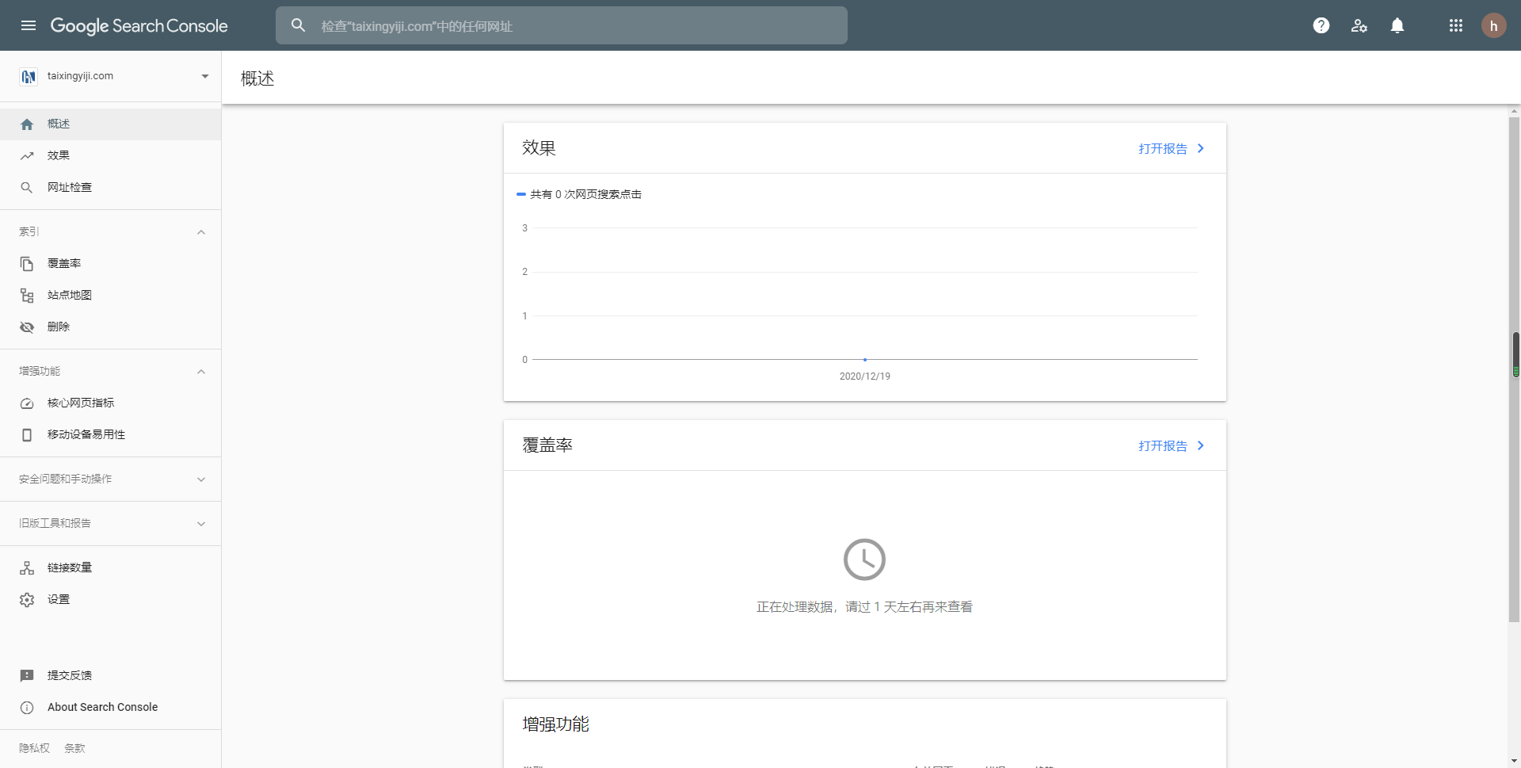The width and height of the screenshot is (1521, 768).
Task: Focus the URL inspection search field
Action: (x=561, y=25)
